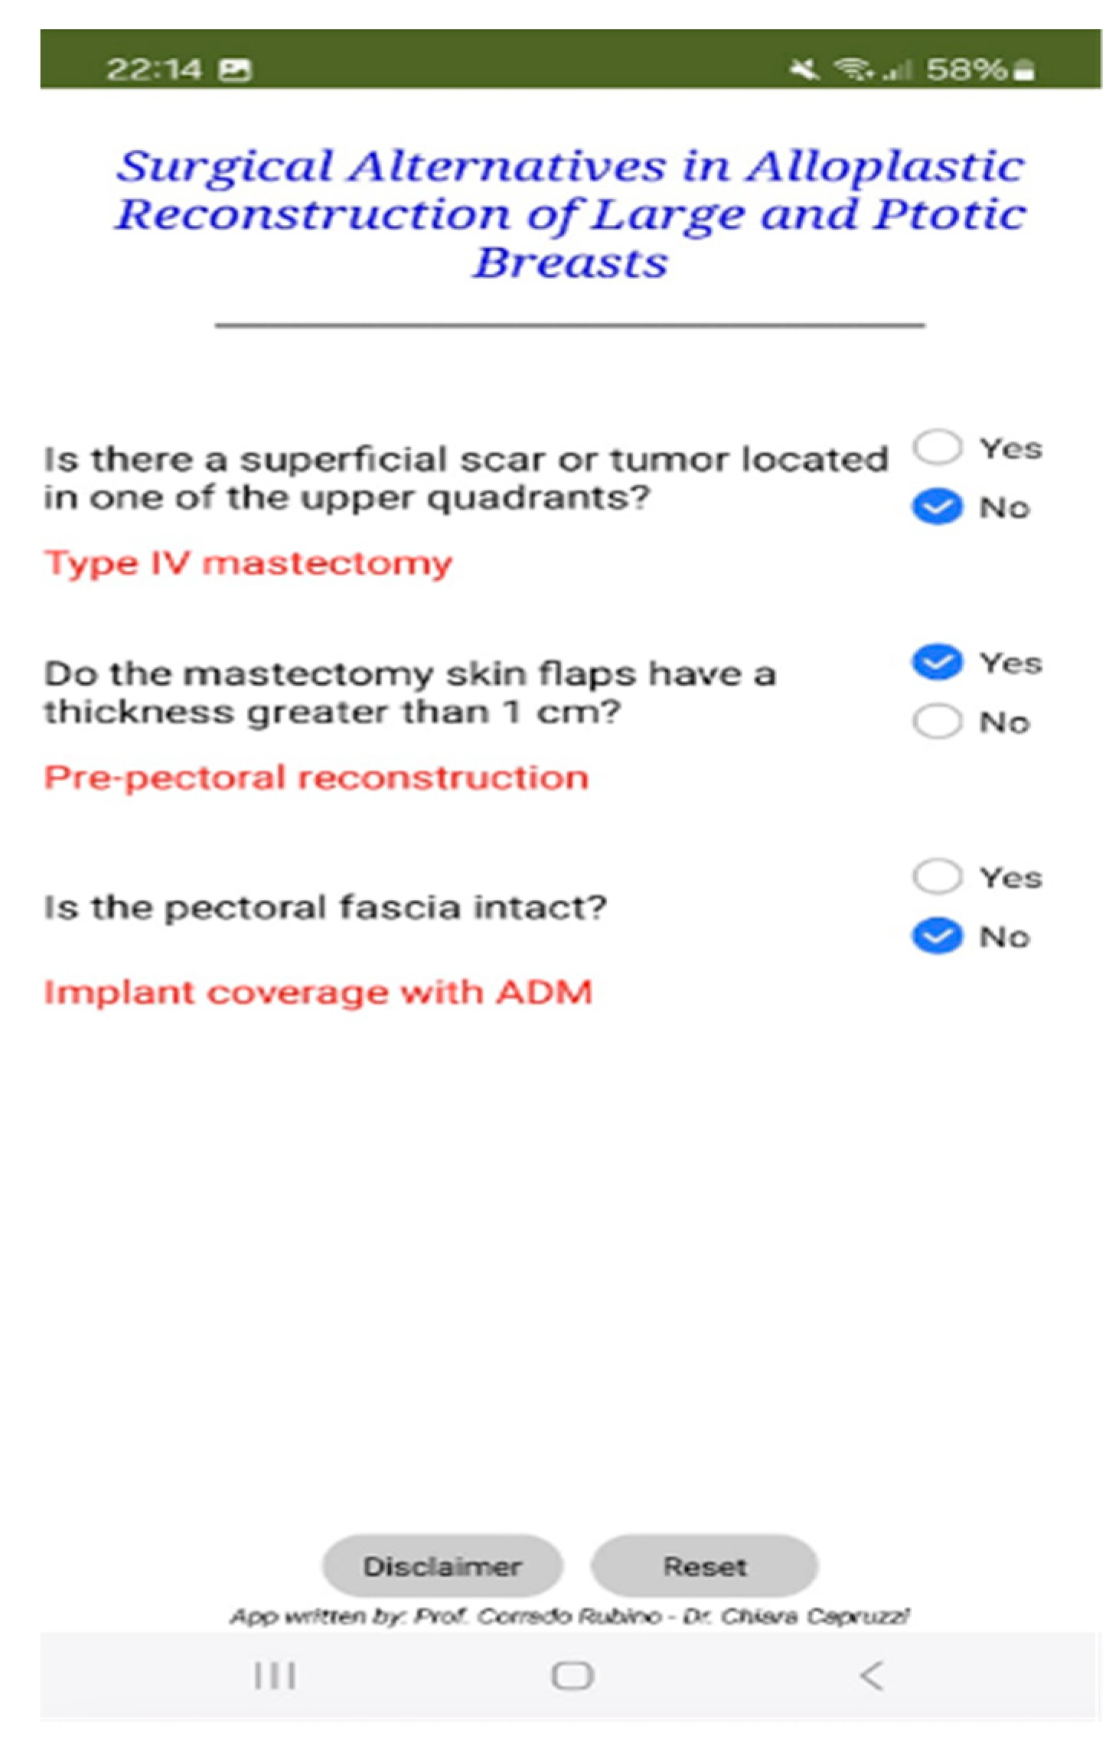
Task: Tap the Wi-Fi status icon
Action: (x=853, y=70)
